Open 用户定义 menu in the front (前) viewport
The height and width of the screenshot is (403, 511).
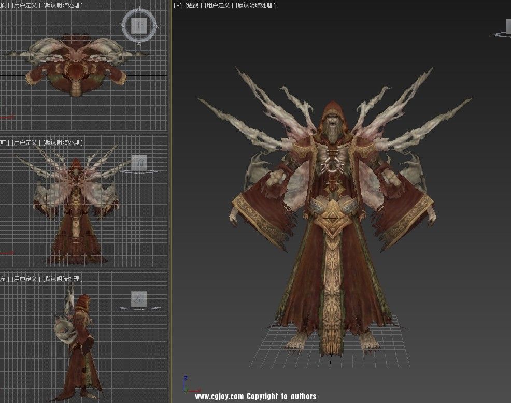(26, 142)
